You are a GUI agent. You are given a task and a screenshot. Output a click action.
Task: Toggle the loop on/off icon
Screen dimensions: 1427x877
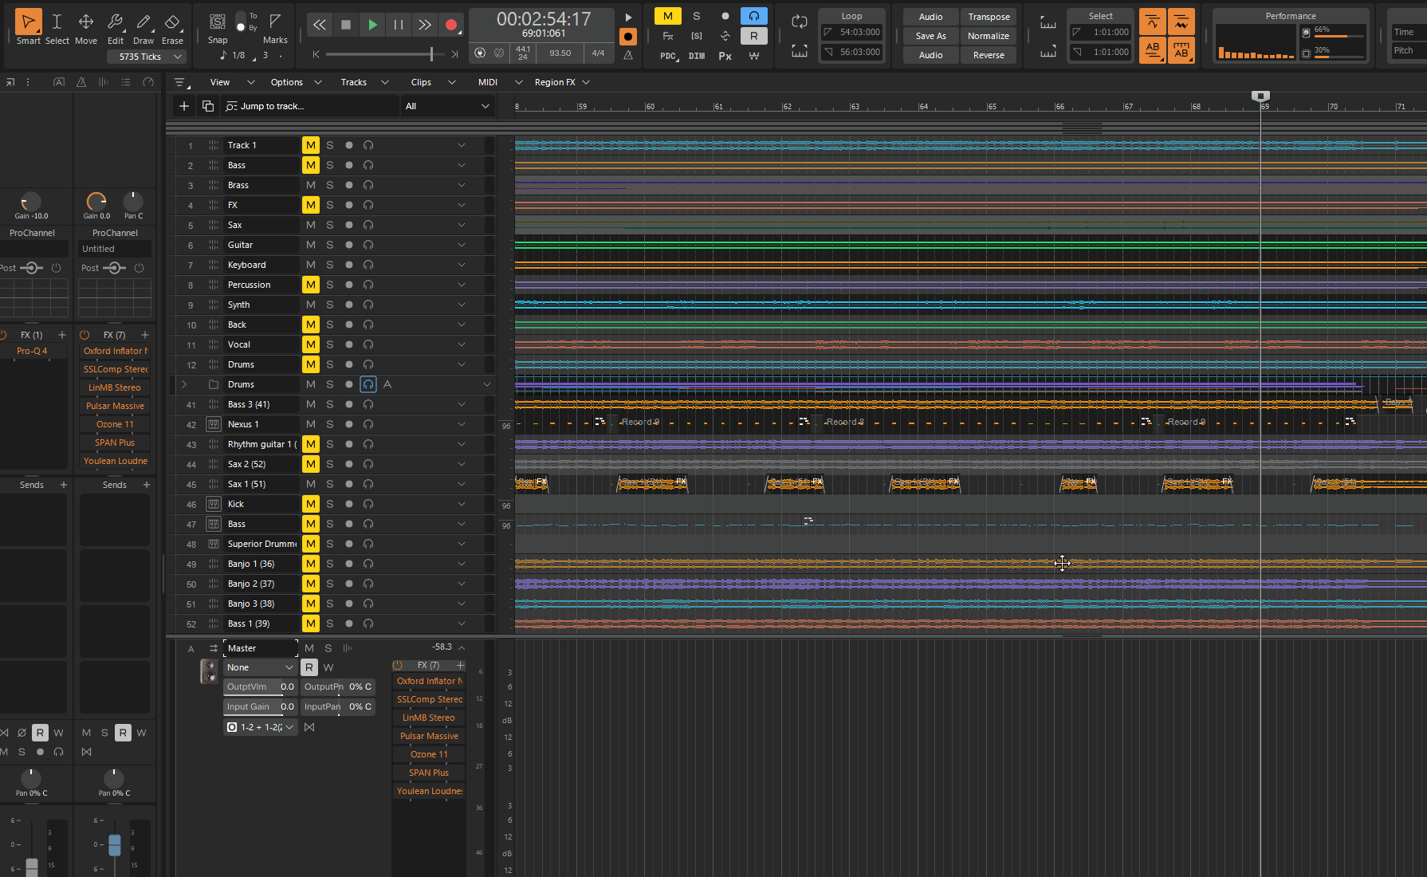[799, 22]
